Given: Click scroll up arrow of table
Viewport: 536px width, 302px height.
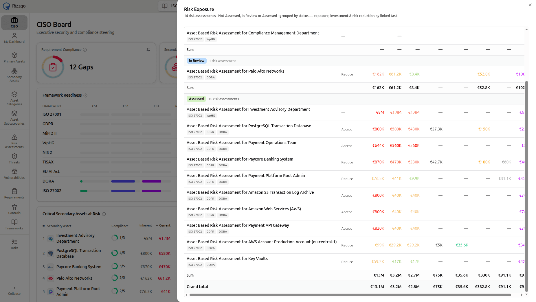Looking at the screenshot, I should pyautogui.click(x=526, y=30).
